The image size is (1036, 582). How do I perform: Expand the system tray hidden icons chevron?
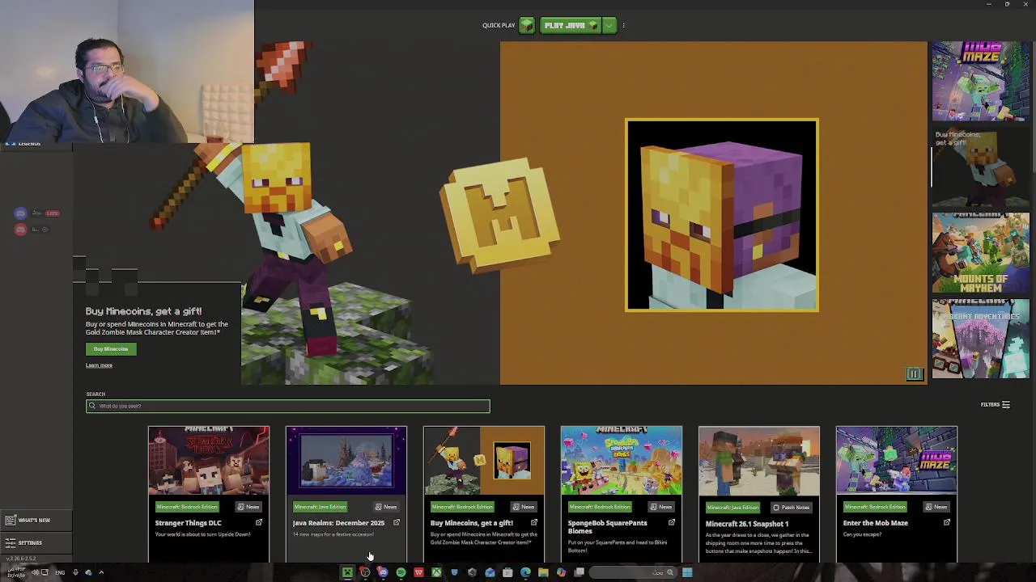[101, 572]
